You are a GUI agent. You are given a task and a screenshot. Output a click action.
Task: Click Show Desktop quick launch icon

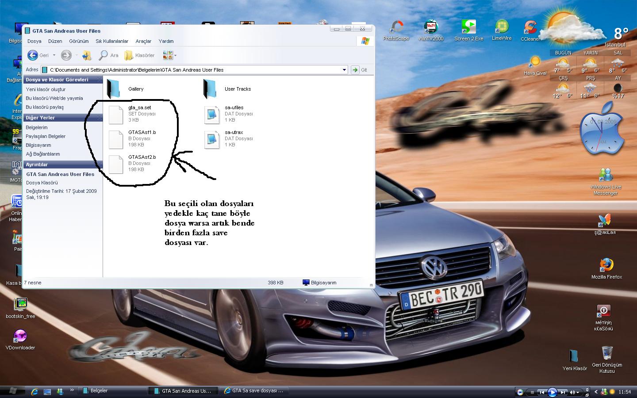point(47,391)
